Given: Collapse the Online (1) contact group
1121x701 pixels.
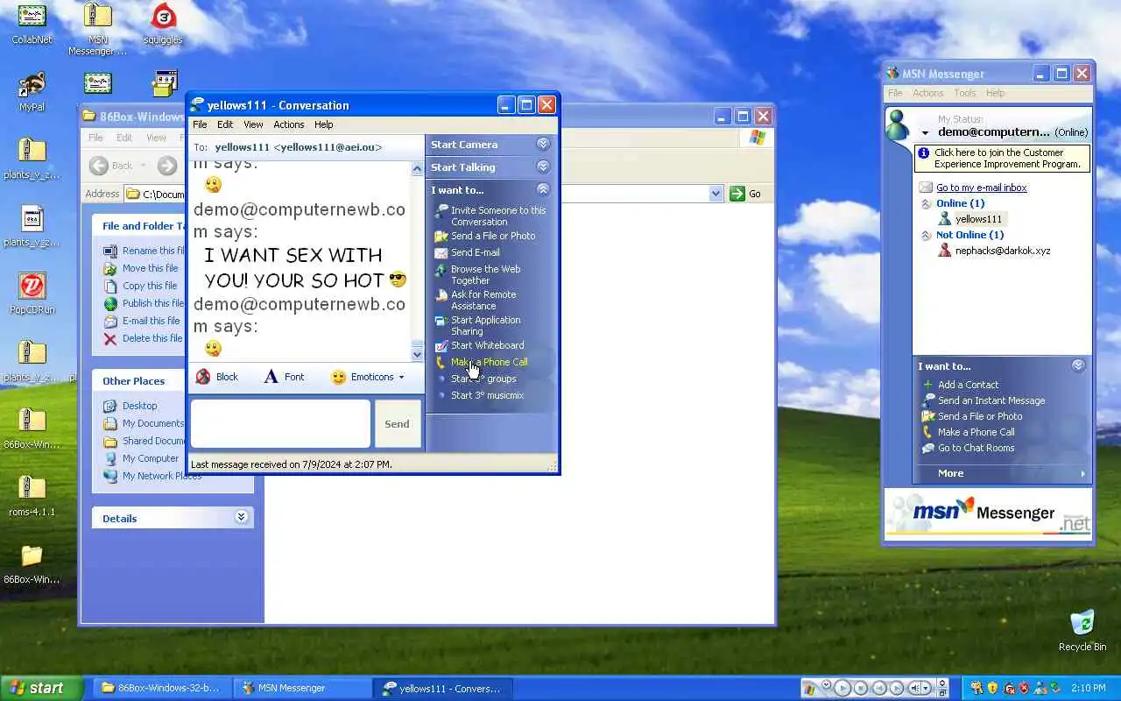Looking at the screenshot, I should pyautogui.click(x=926, y=203).
